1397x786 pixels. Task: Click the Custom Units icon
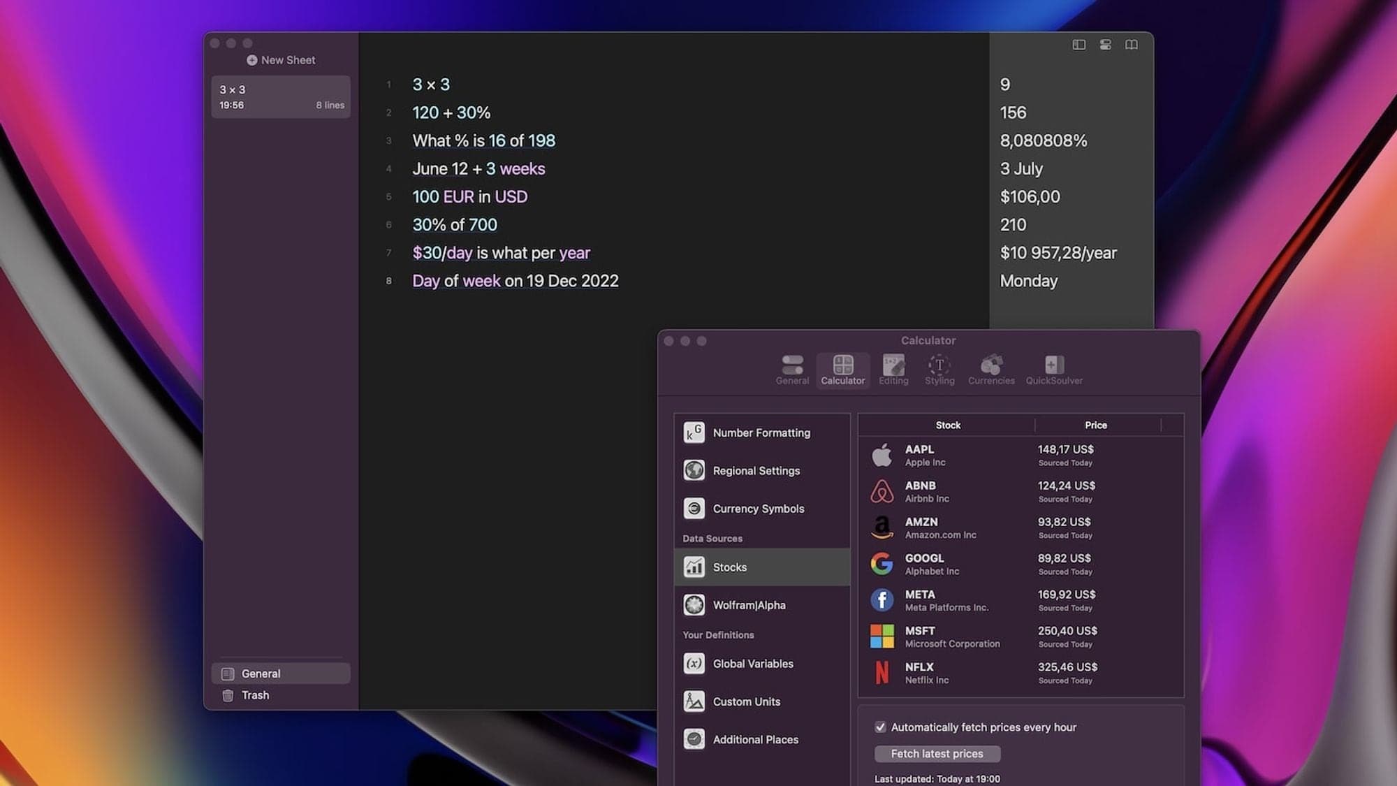tap(694, 701)
